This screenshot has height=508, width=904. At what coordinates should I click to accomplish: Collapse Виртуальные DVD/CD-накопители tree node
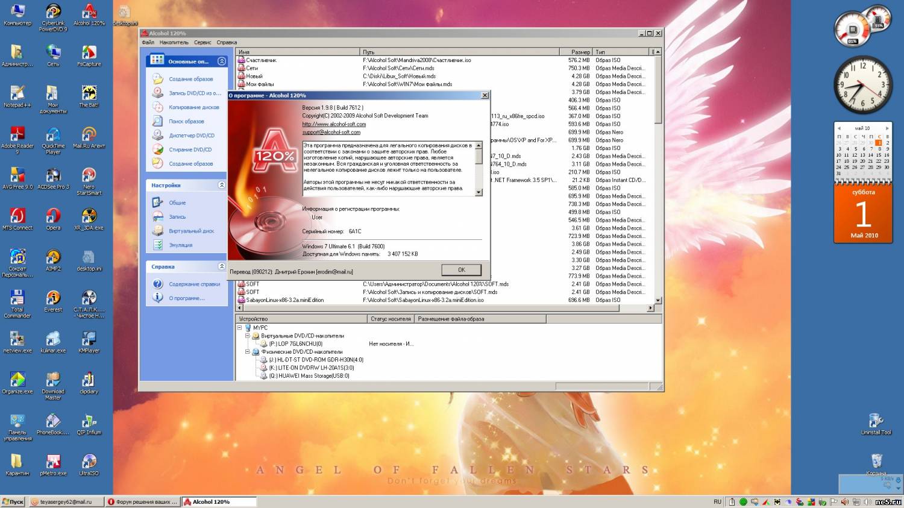[247, 336]
